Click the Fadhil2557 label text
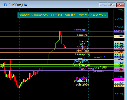This screenshot has width=127, height=100. click(x=81, y=84)
